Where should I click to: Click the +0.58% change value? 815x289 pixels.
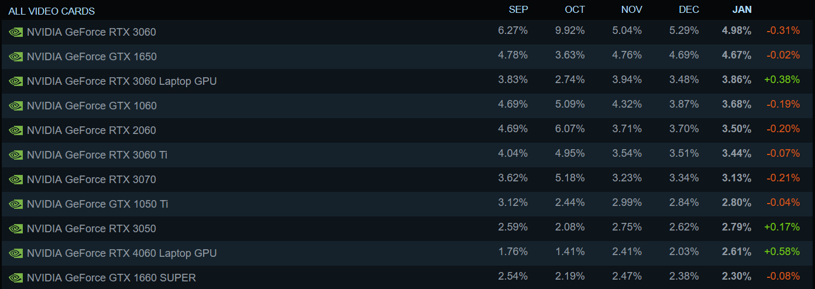coord(783,252)
